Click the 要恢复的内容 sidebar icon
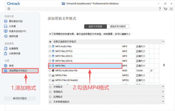This screenshot has height=111, width=175. (x=6, y=21)
